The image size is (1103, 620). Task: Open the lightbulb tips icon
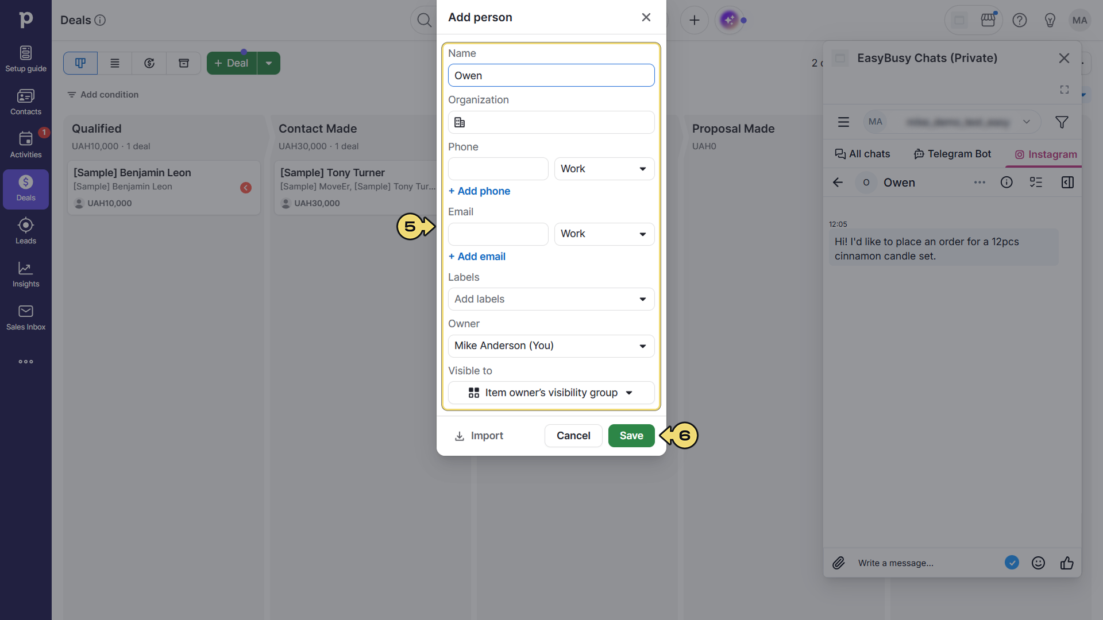tap(1050, 20)
